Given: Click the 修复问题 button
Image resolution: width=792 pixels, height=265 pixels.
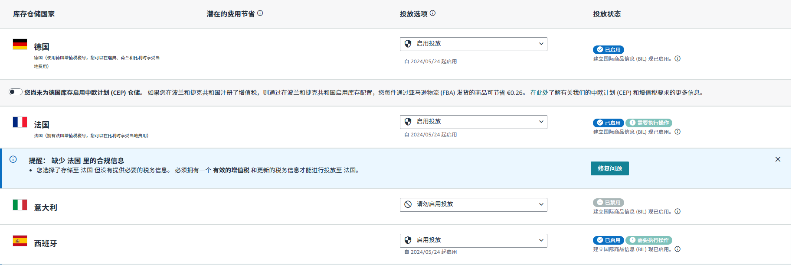Looking at the screenshot, I should pyautogui.click(x=609, y=168).
